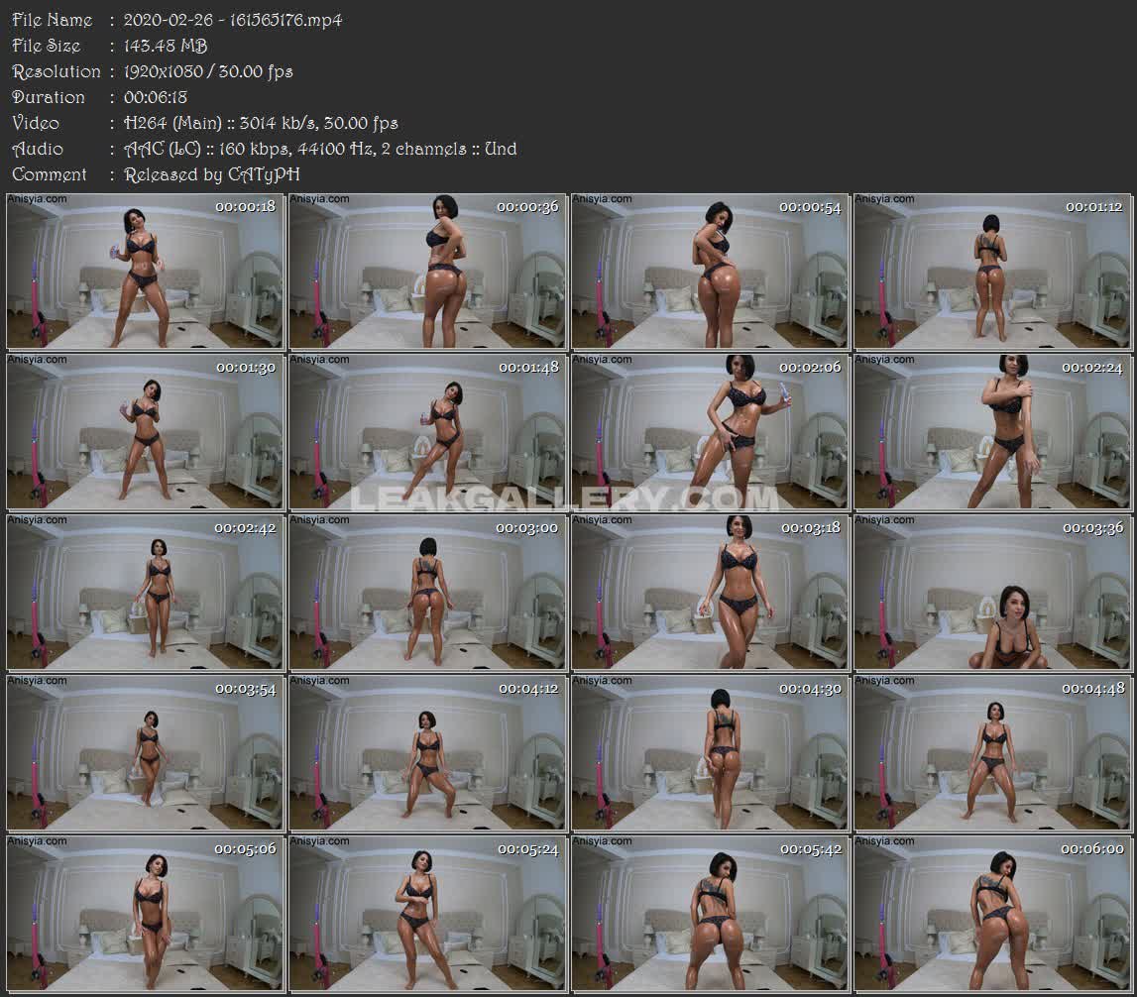This screenshot has height=997, width=1137.
Task: Select the thumbnail timestamped 00:04:48
Action: (x=993, y=752)
